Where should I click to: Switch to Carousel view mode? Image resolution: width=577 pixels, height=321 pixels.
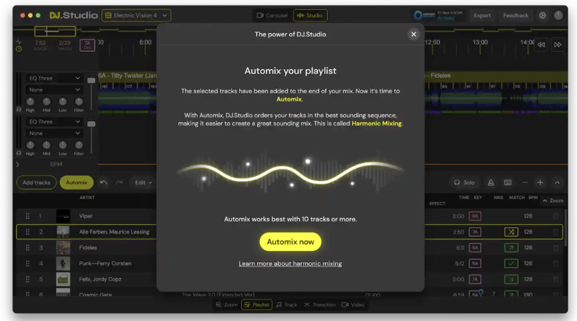[x=272, y=16]
